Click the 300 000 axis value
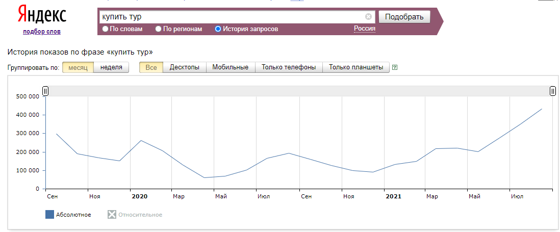This screenshot has height=232, width=560. (28, 134)
